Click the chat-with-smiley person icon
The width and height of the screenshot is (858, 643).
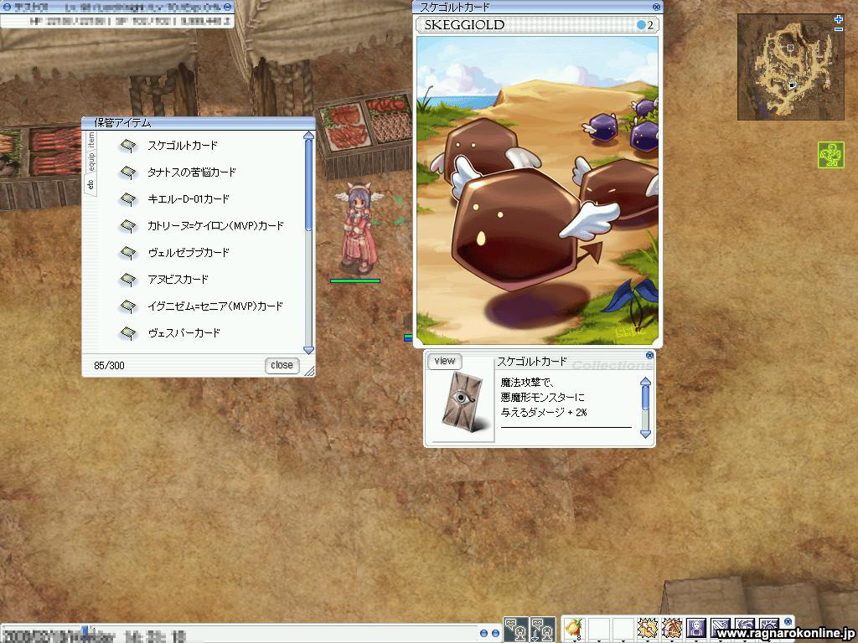pos(516,630)
